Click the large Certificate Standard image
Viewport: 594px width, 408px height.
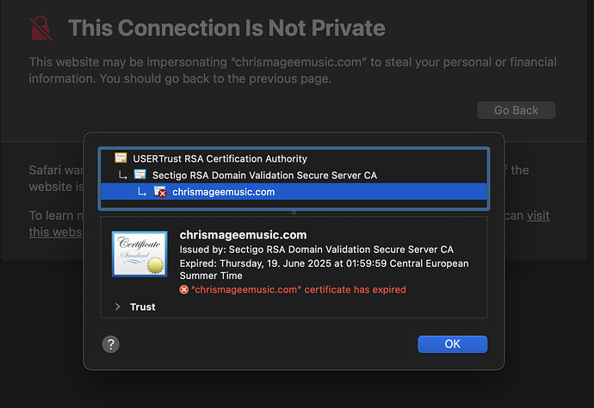click(139, 254)
